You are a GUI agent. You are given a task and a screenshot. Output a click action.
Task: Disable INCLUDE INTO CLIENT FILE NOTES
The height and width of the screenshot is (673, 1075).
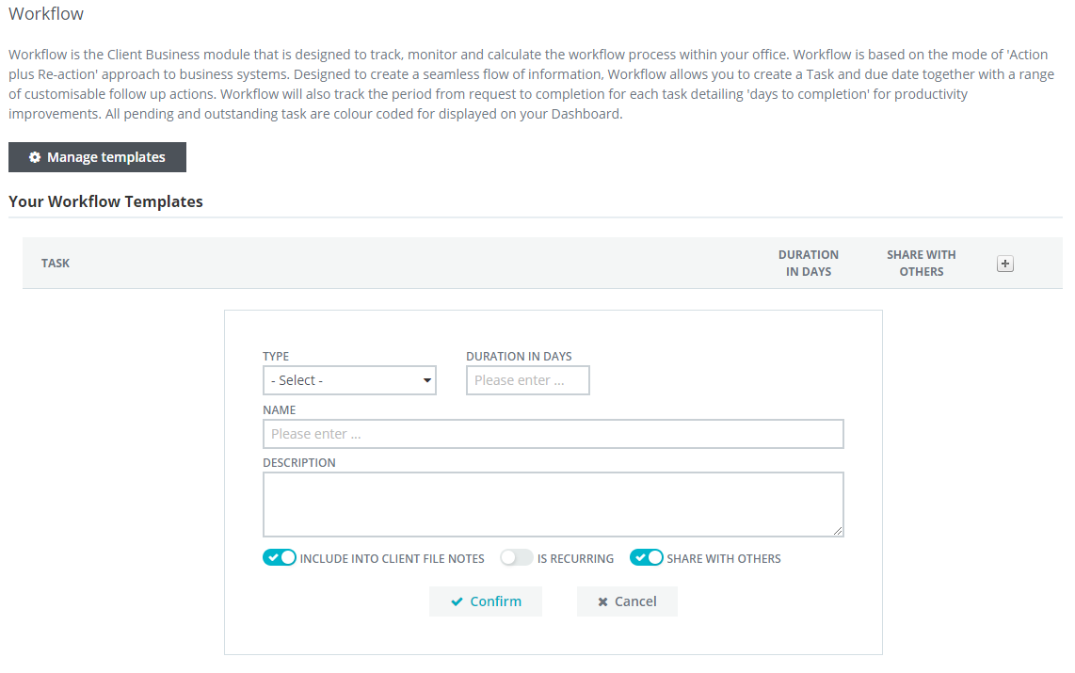tap(280, 557)
